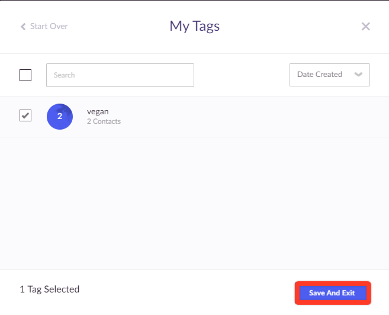The image size is (389, 315).
Task: Select the vegan tag name
Action: click(x=98, y=112)
